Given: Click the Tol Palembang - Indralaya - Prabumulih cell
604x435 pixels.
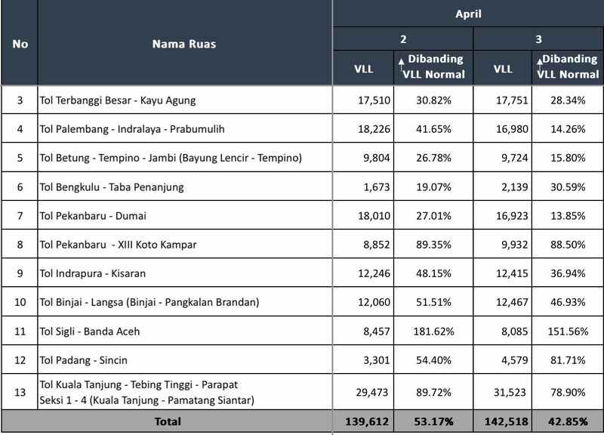Looking at the screenshot, I should [132, 129].
